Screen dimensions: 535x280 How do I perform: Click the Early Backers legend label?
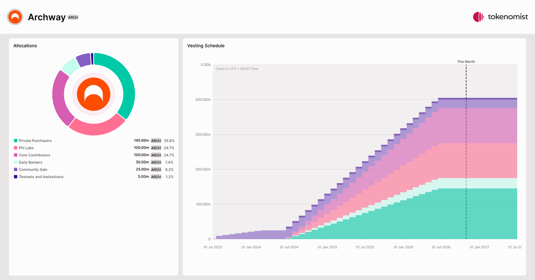31,162
